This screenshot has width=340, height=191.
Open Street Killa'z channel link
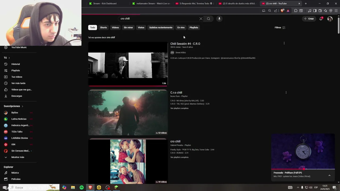[x=181, y=53]
